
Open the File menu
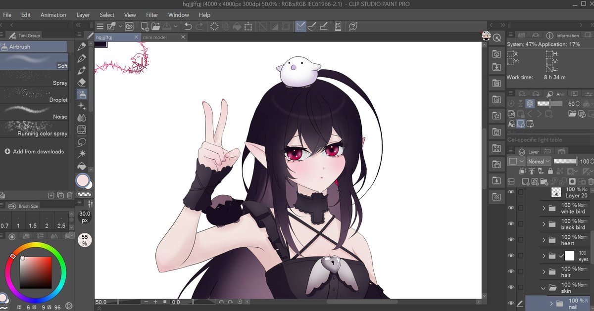pyautogui.click(x=7, y=15)
